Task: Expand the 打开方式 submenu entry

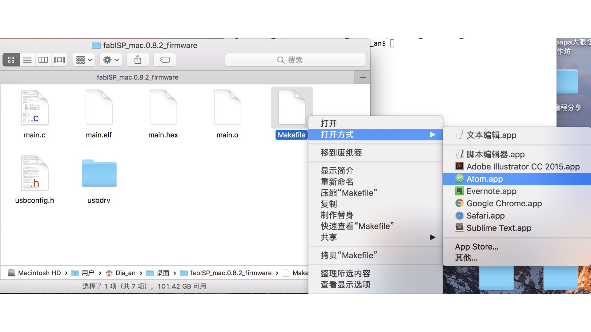Action: point(375,135)
